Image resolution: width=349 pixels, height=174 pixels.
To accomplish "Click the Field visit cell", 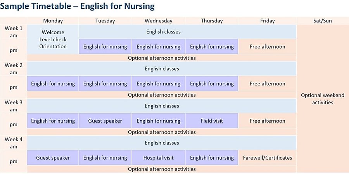I will click(x=212, y=121).
